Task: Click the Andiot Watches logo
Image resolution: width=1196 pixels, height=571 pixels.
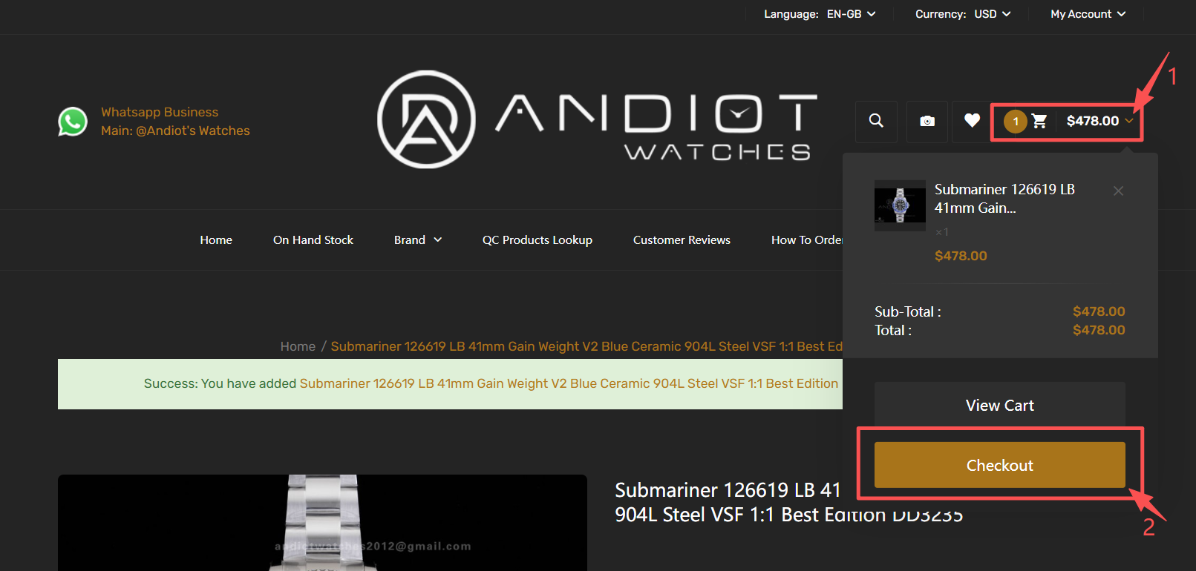Action: click(598, 119)
